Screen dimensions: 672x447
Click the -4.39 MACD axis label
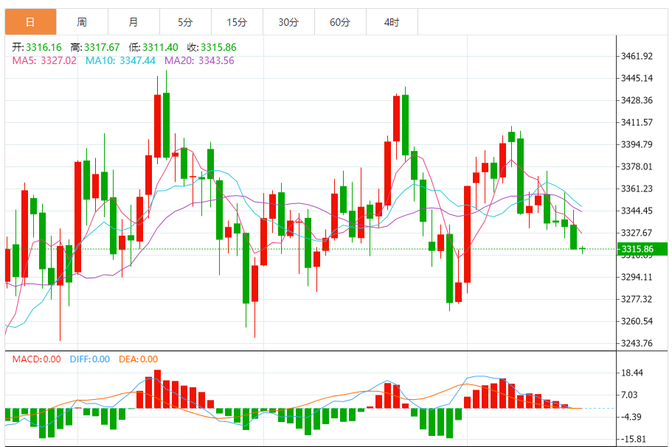(x=631, y=417)
